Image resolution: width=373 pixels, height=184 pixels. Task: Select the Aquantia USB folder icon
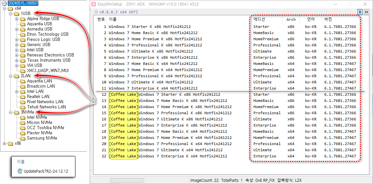(x=23, y=24)
